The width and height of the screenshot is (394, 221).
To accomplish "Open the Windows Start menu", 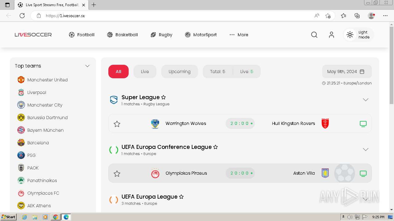I will pos(9,217).
